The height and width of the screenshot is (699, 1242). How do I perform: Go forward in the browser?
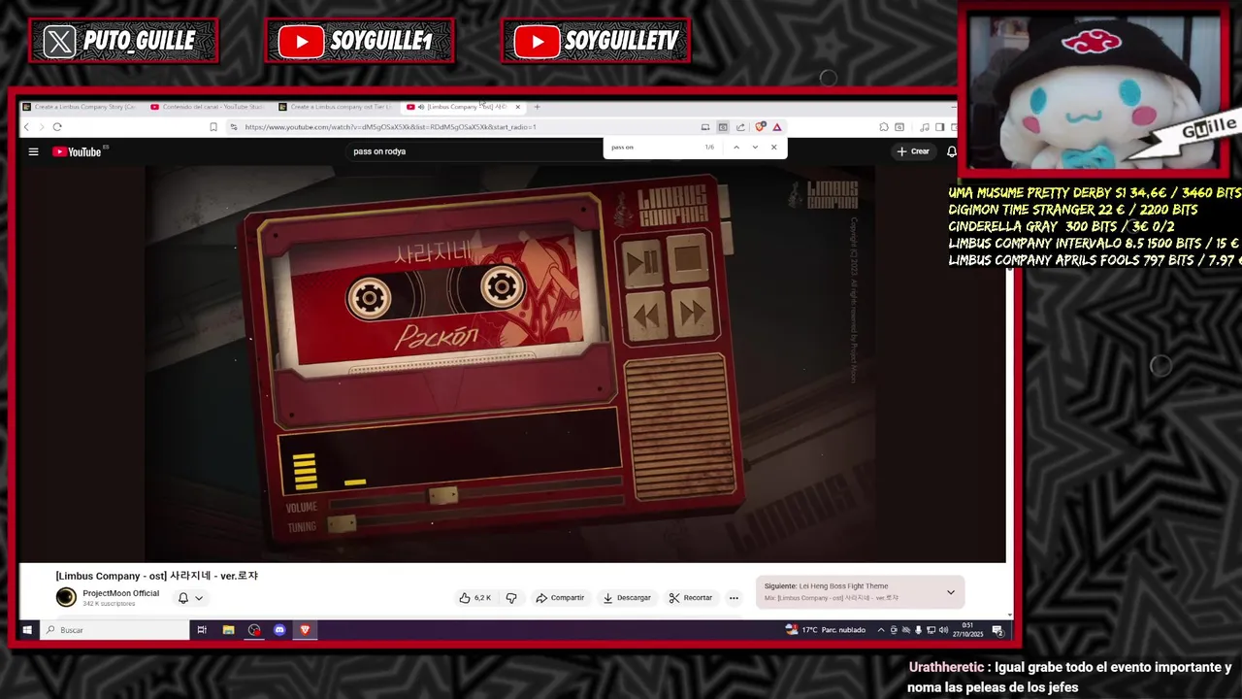pyautogui.click(x=42, y=127)
